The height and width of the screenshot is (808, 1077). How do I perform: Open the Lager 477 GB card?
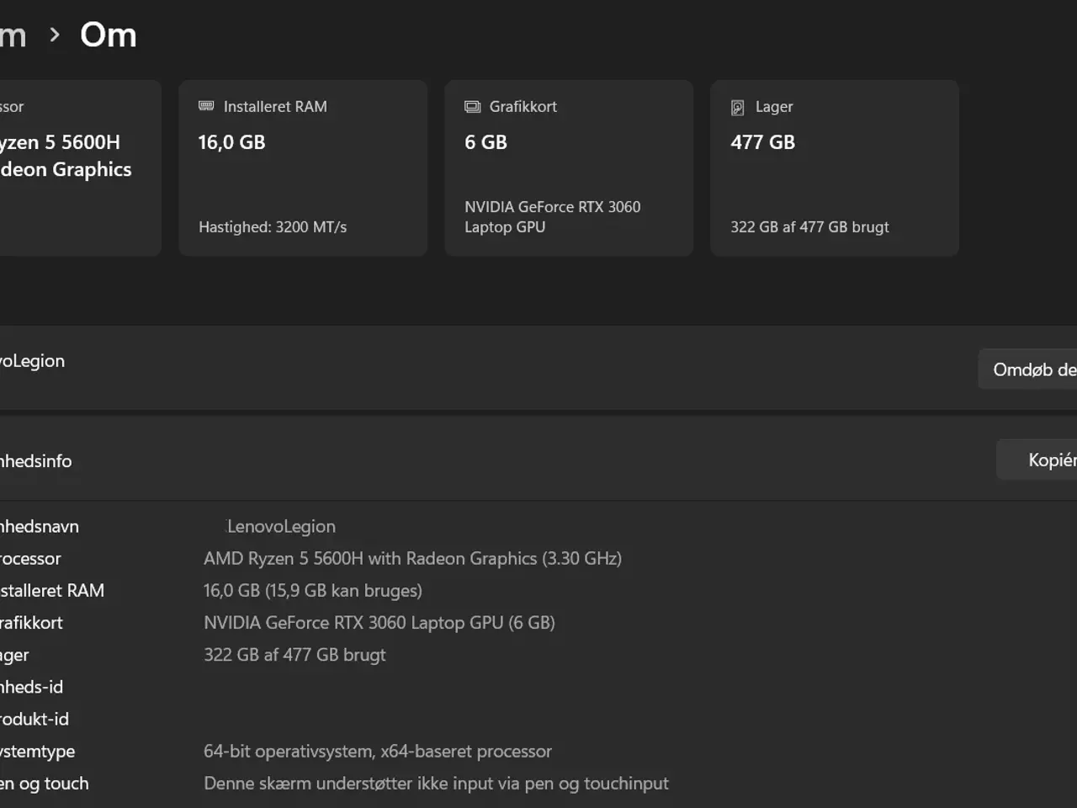835,167
